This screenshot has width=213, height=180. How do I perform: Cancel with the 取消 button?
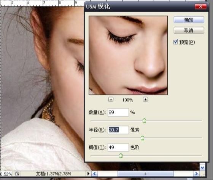(x=189, y=30)
